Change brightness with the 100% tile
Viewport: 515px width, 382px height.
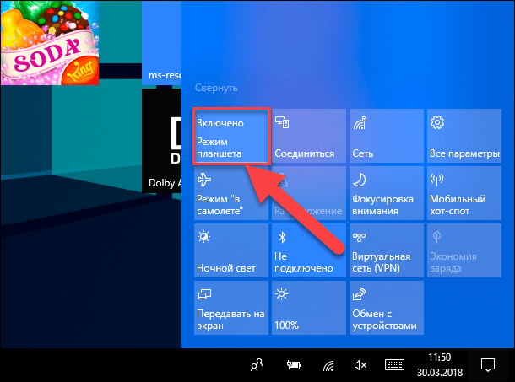pyautogui.click(x=309, y=308)
